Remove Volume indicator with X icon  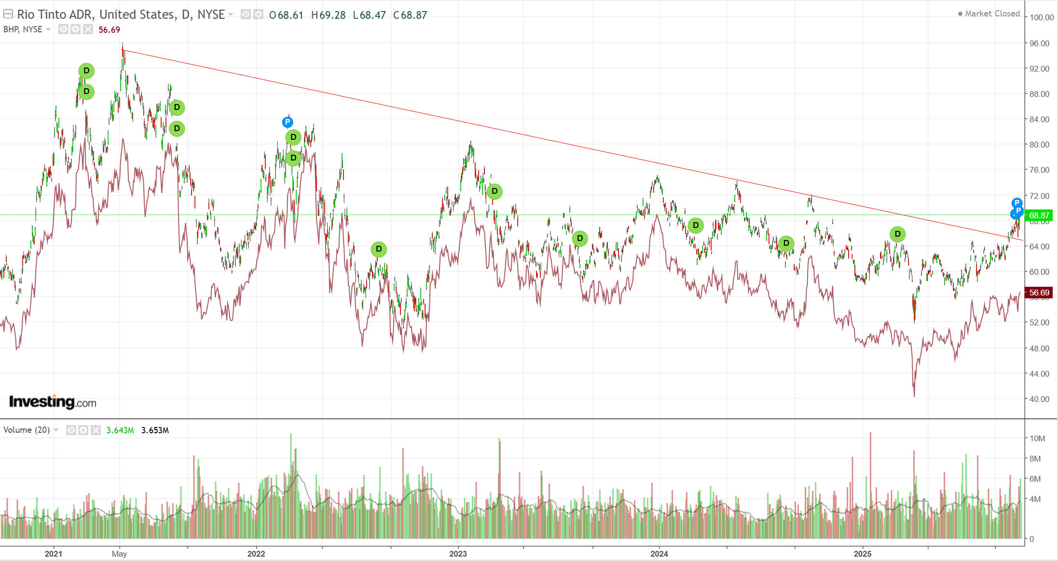pyautogui.click(x=96, y=430)
